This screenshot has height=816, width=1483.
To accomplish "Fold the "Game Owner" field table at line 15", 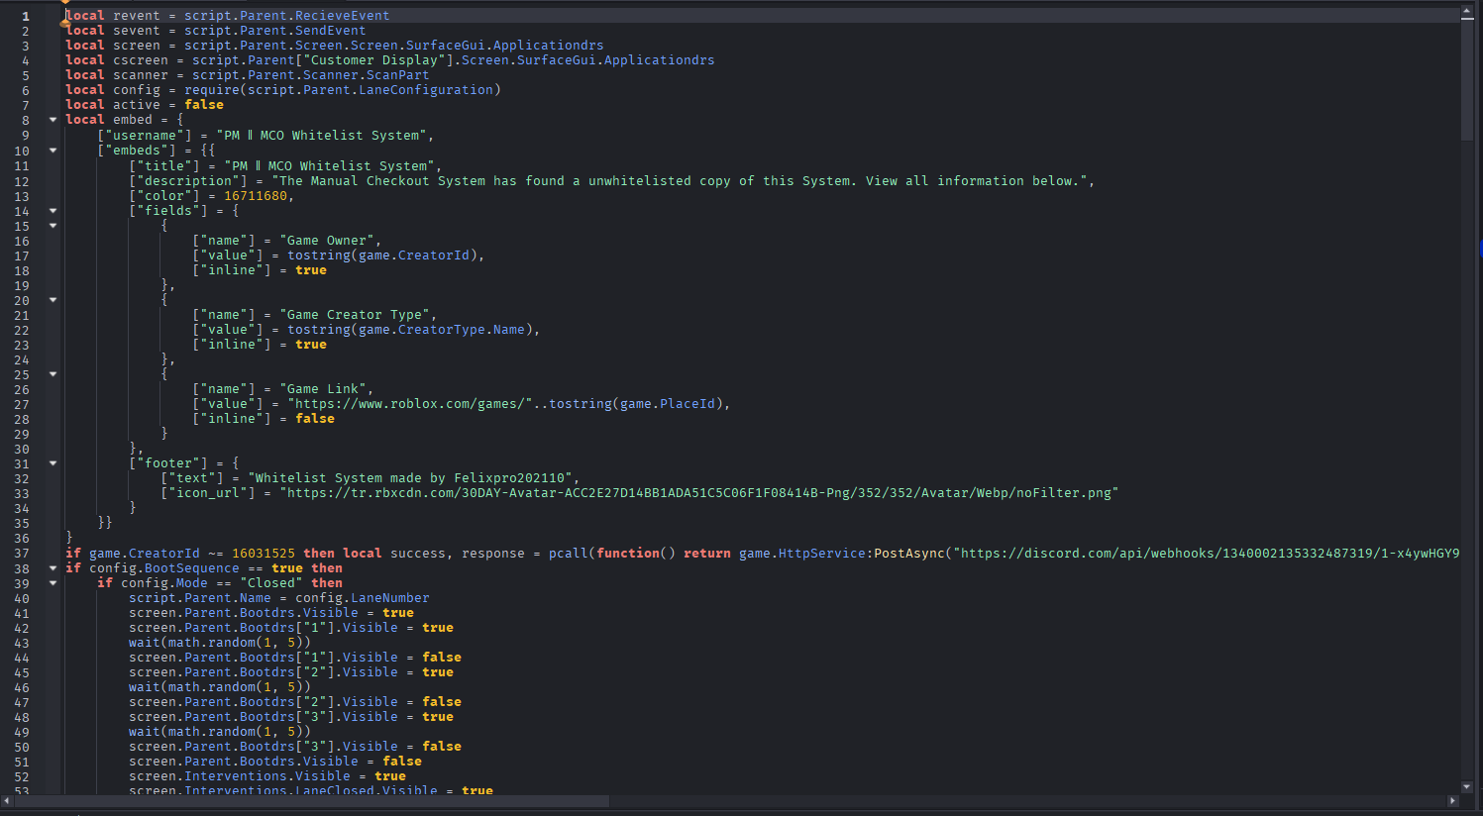I will click(53, 226).
